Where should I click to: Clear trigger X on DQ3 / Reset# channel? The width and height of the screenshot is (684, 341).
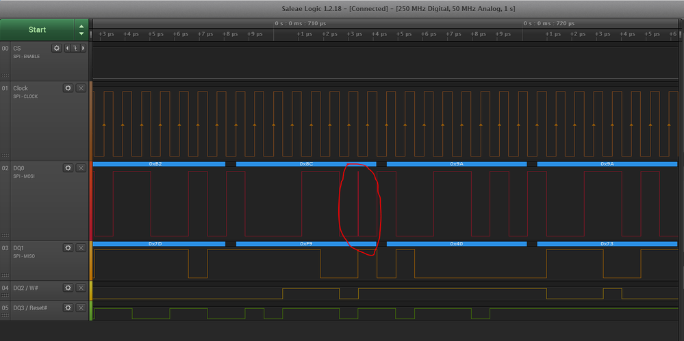pyautogui.click(x=81, y=308)
